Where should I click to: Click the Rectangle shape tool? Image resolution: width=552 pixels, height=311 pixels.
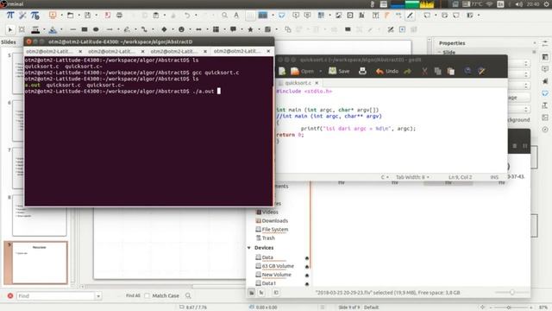tap(85, 29)
